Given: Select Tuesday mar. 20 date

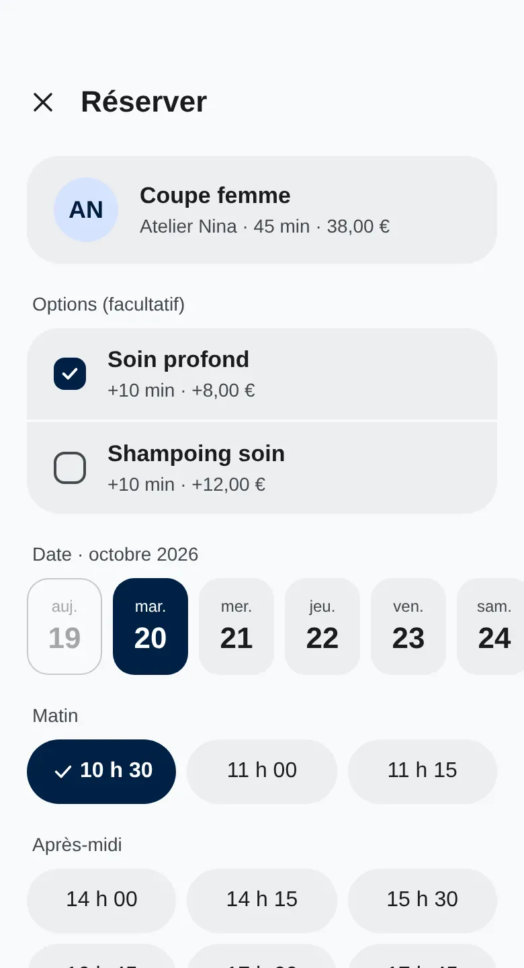Looking at the screenshot, I should 150,627.
